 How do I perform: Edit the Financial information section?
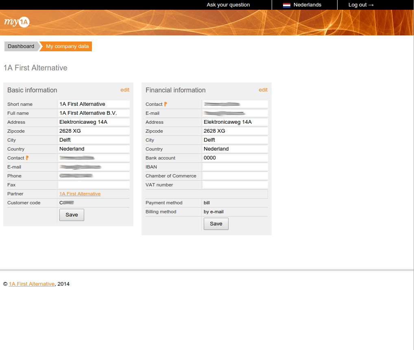tap(263, 90)
